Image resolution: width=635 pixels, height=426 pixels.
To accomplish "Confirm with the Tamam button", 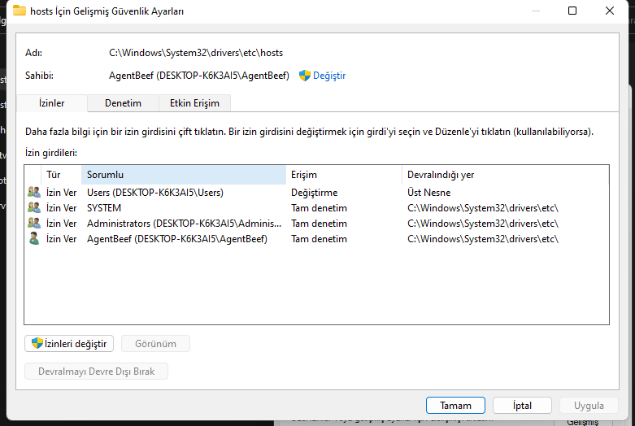I will 455,406.
